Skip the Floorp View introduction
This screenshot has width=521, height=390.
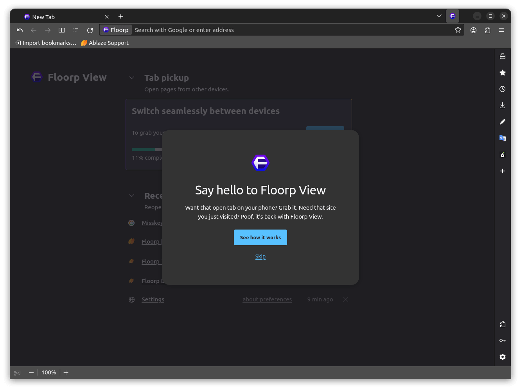[x=260, y=256]
